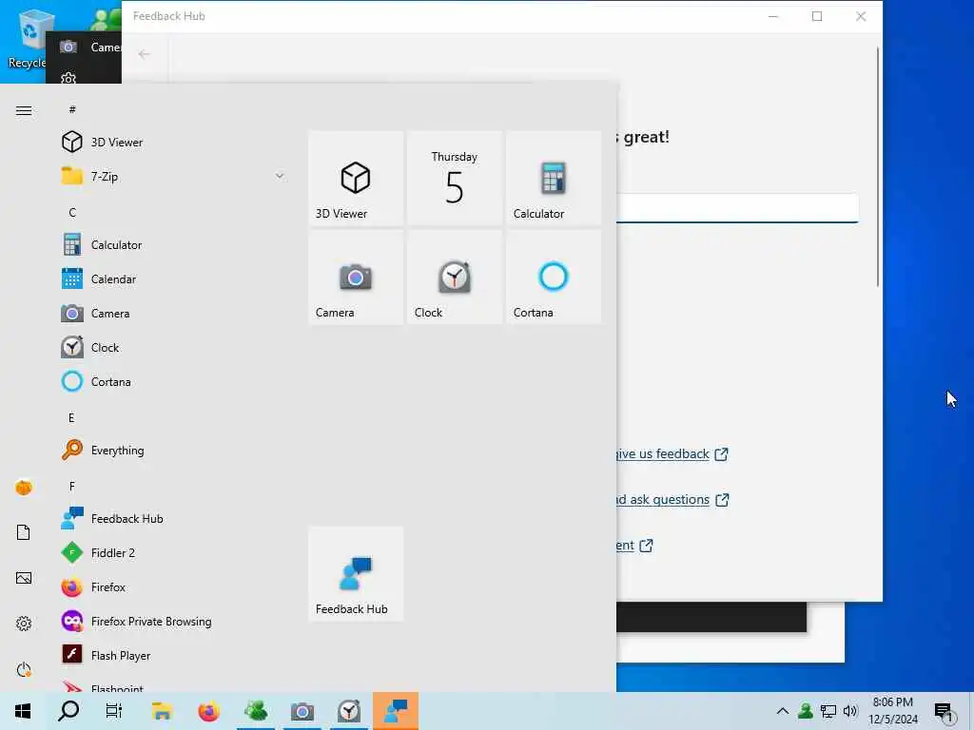Open Firefox Private Browsing entry
Image resolution: width=974 pixels, height=730 pixels.
point(174,620)
